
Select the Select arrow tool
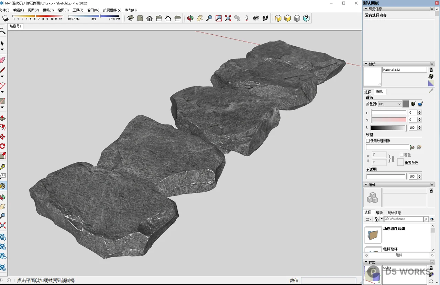2,43
